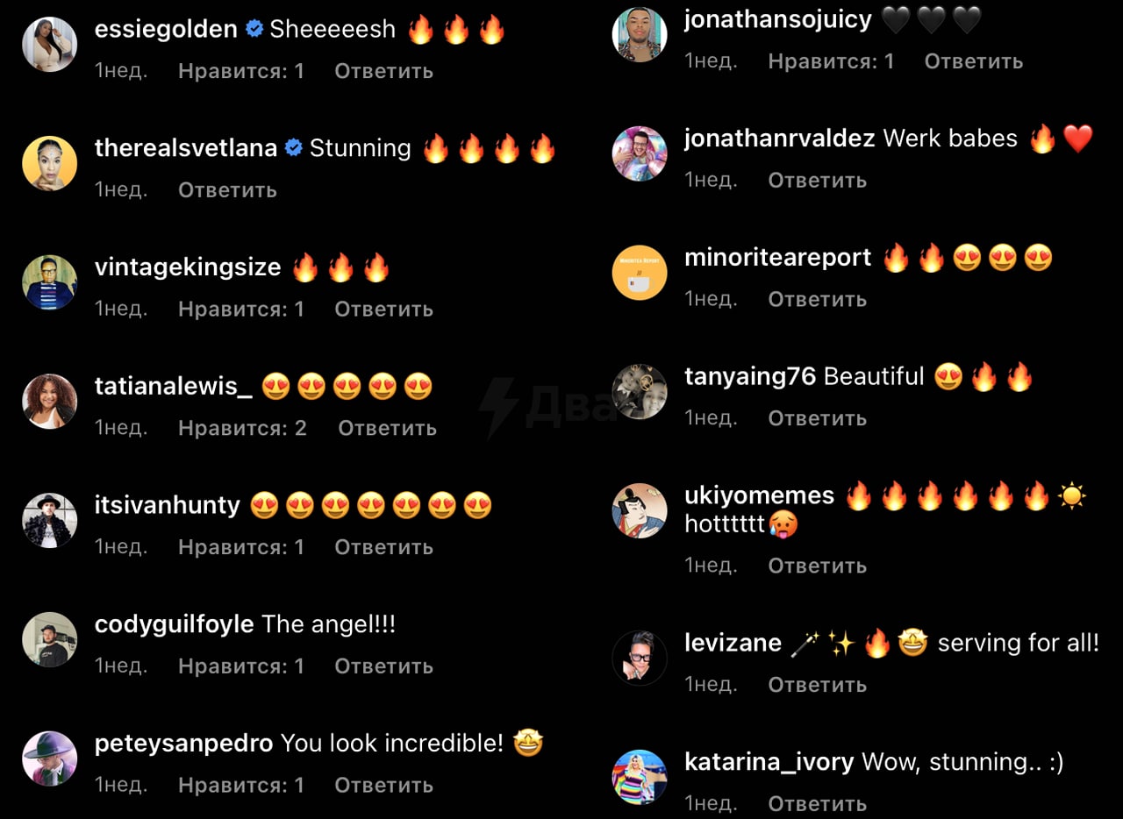Image resolution: width=1123 pixels, height=819 pixels.
Task: View likes on tatianalewis_'s comment
Action: click(x=242, y=428)
